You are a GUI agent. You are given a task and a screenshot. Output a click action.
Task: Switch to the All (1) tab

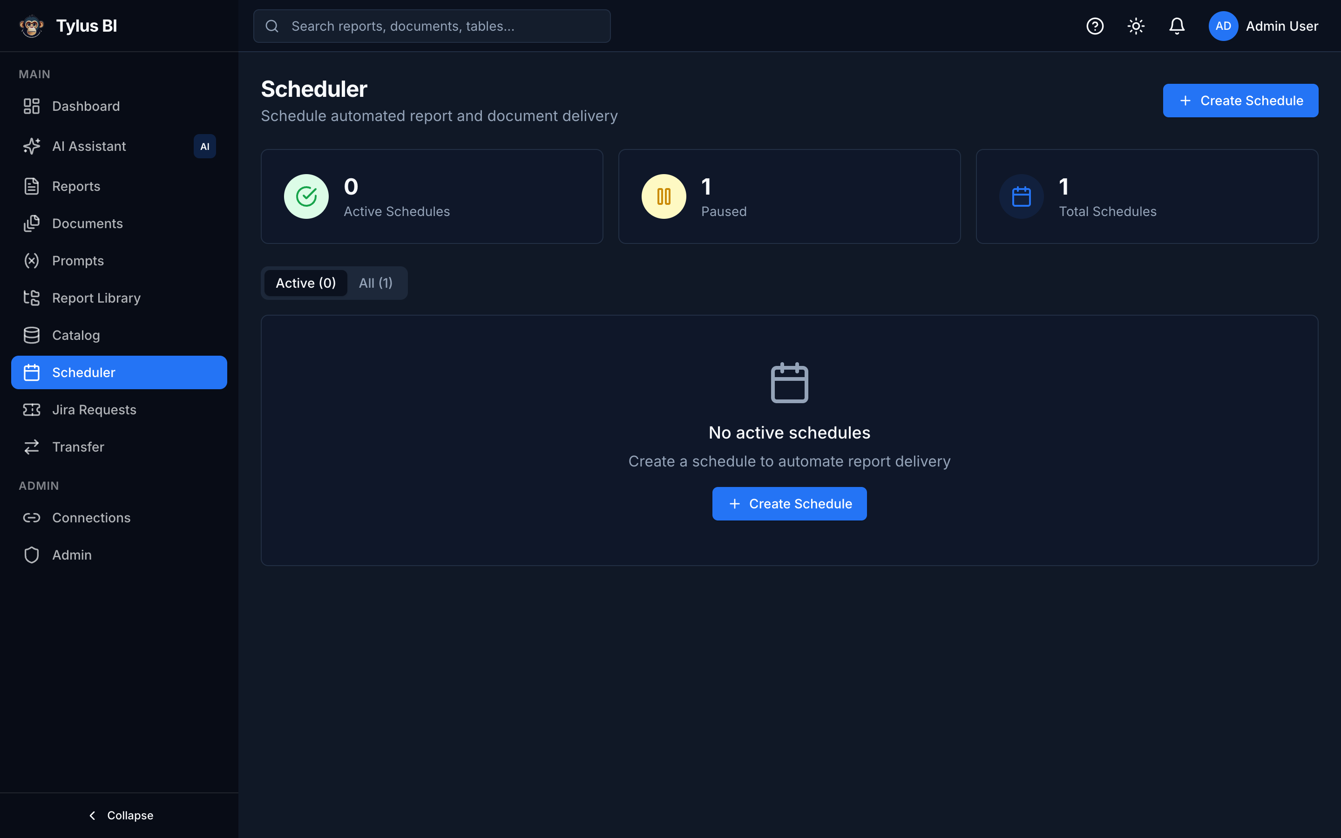pos(376,283)
